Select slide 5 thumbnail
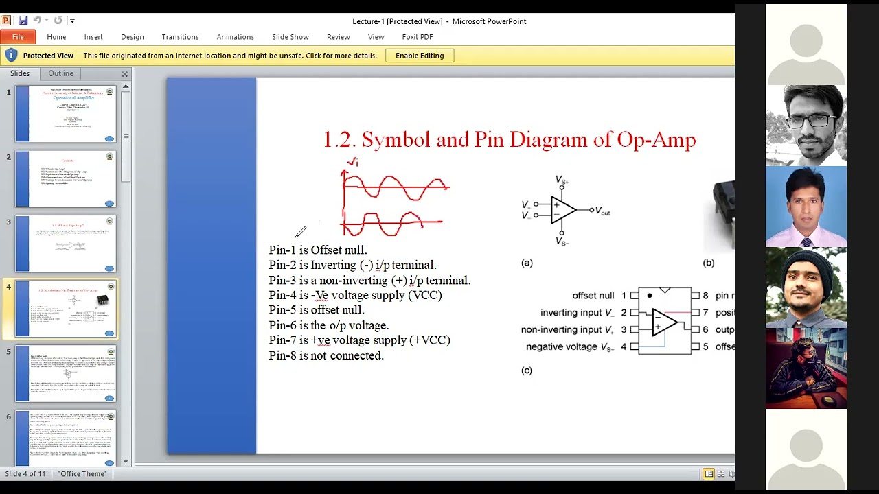The width and height of the screenshot is (879, 494). [x=66, y=374]
